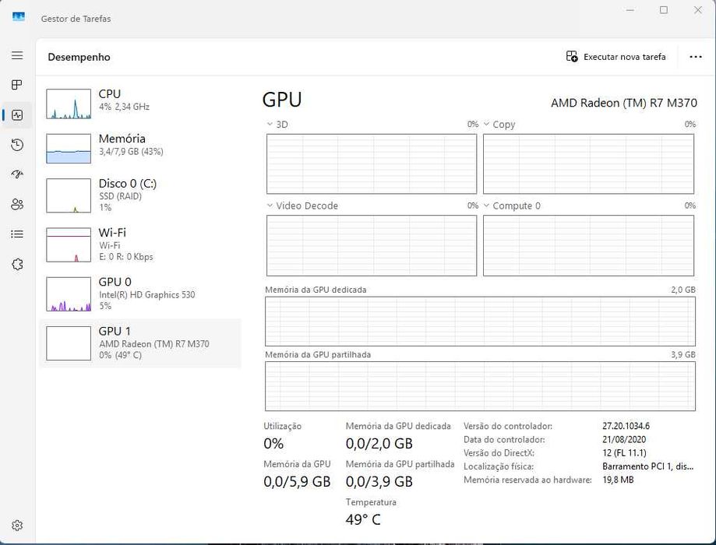
Task: Select CPU in the performance list
Action: pyautogui.click(x=140, y=102)
